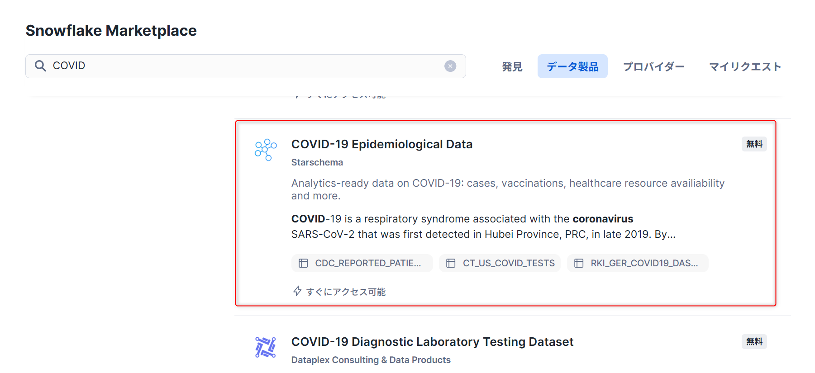This screenshot has height=373, width=815.
Task: Click the search magnifier icon
Action: click(40, 66)
